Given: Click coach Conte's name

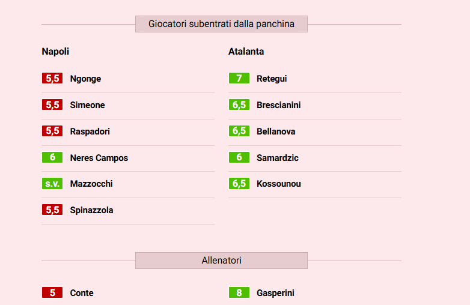Looking at the screenshot, I should point(82,293).
